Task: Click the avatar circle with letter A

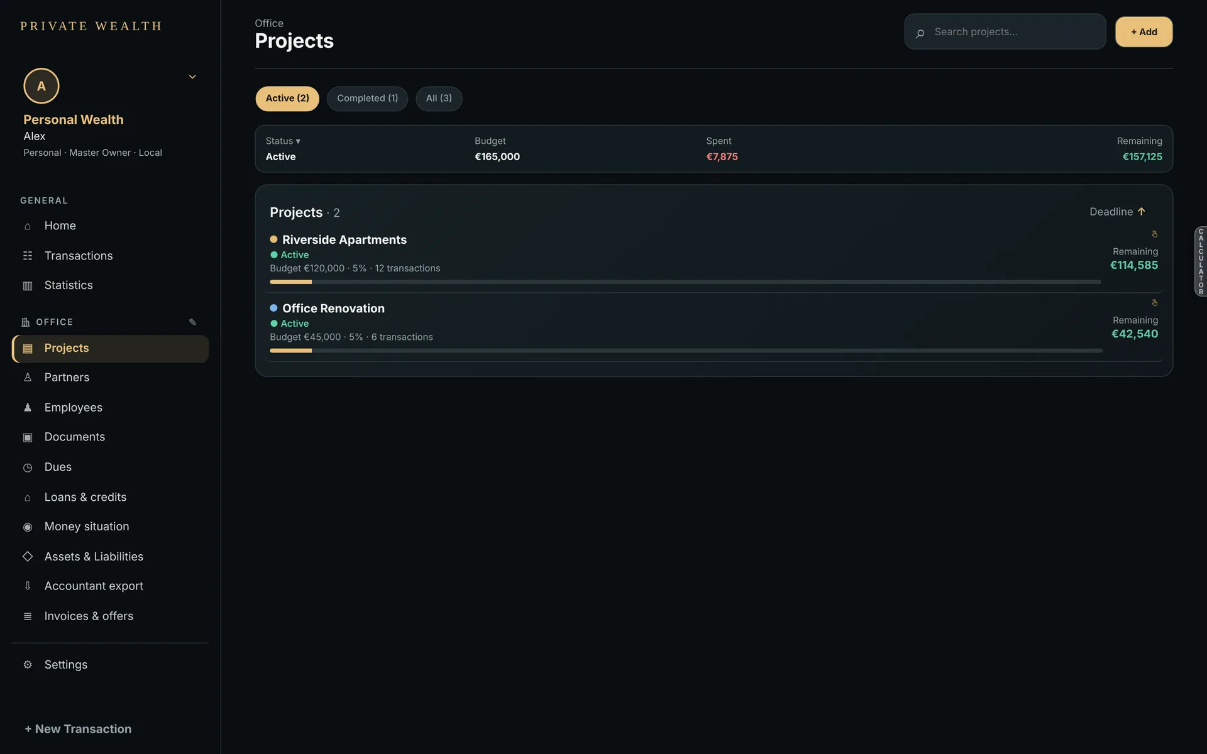Action: pos(41,86)
